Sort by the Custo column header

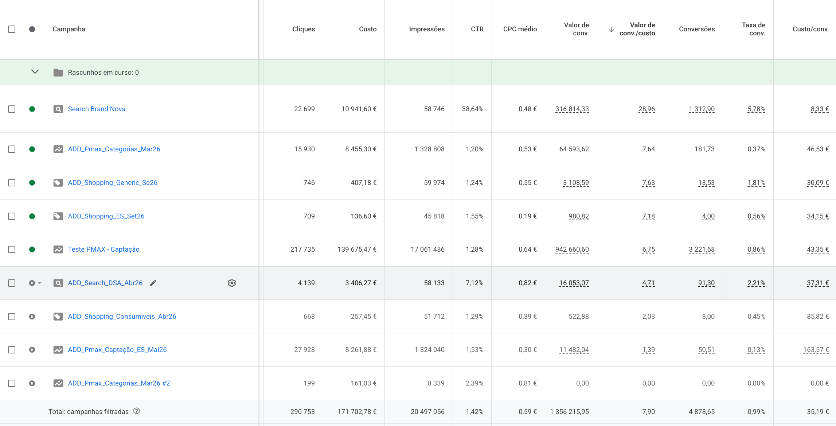click(368, 29)
